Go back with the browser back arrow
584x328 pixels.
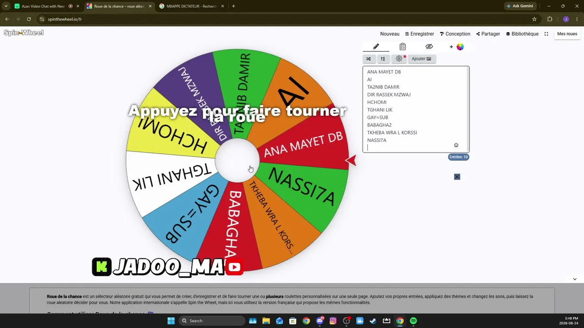tap(7, 19)
